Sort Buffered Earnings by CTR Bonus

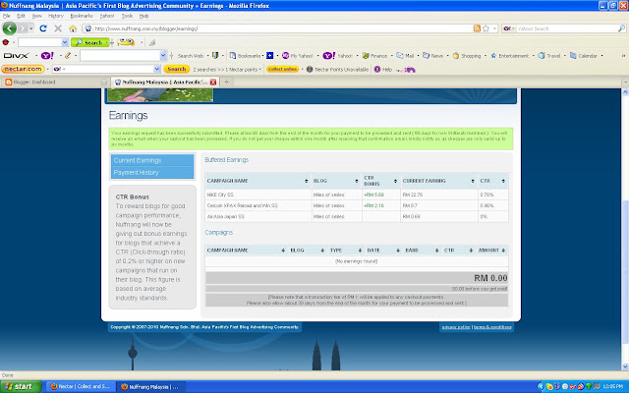(380, 181)
